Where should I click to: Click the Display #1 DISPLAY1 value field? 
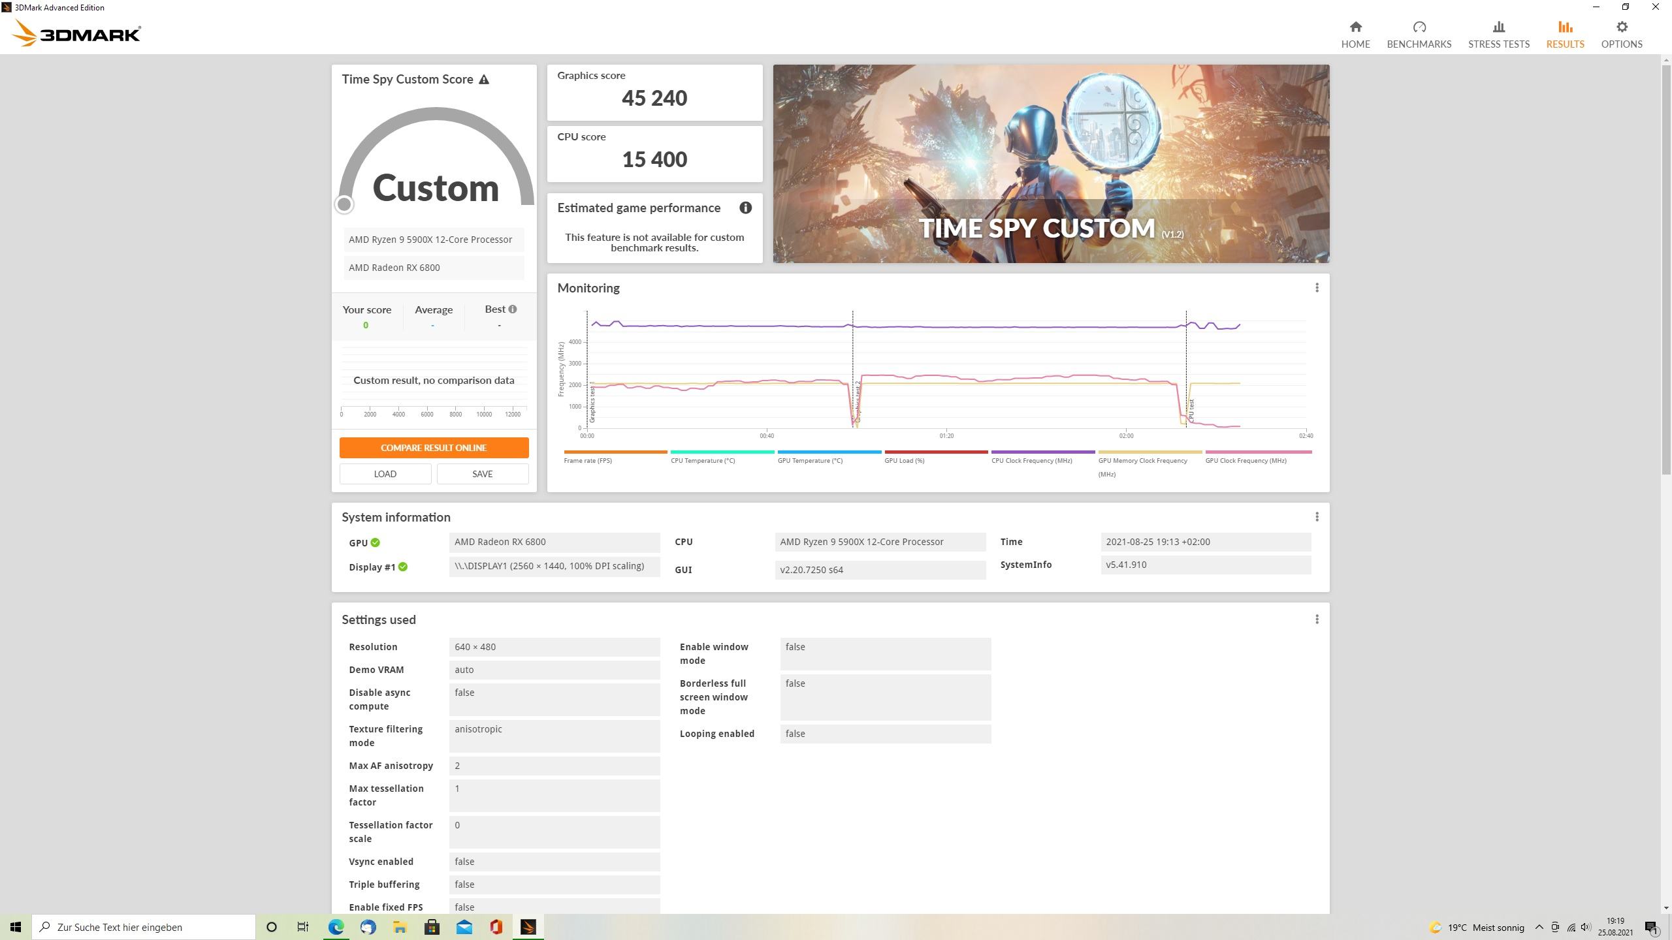(x=555, y=566)
